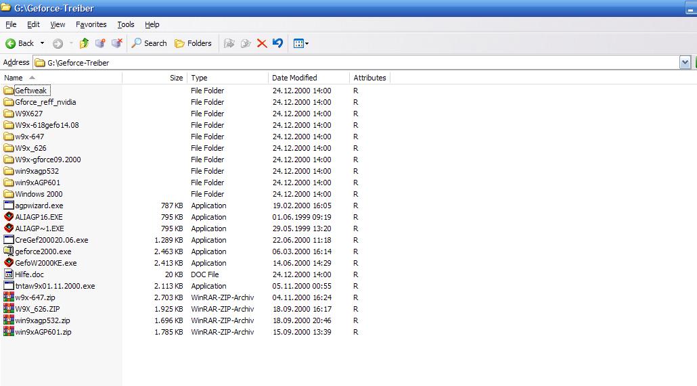Click the file name Hilfe.doc
This screenshot has width=697, height=386.
(x=29, y=274)
